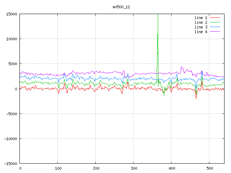Screen dimensions: 231x173
Task: Click the purple line 4 legend sample
Action: [215, 32]
